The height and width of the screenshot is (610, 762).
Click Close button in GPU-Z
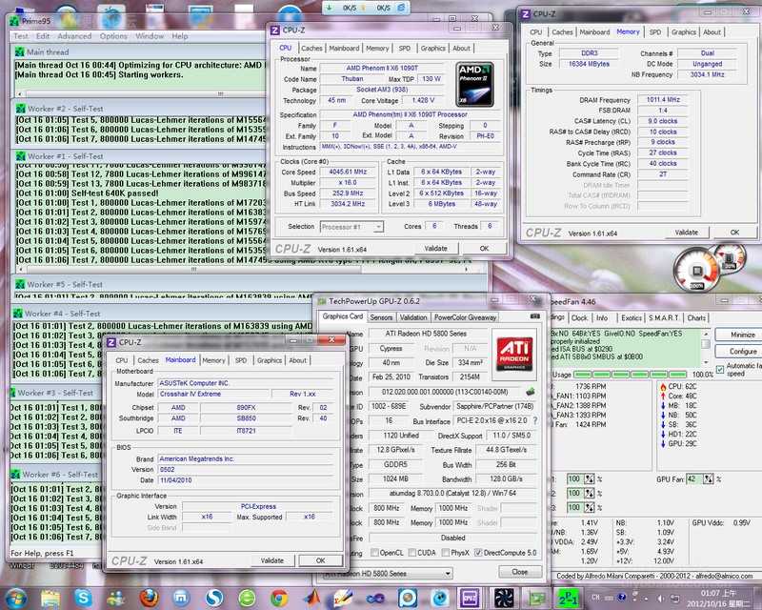click(519, 572)
